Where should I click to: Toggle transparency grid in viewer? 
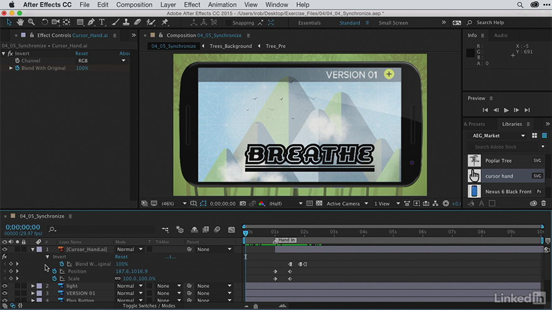click(x=319, y=204)
